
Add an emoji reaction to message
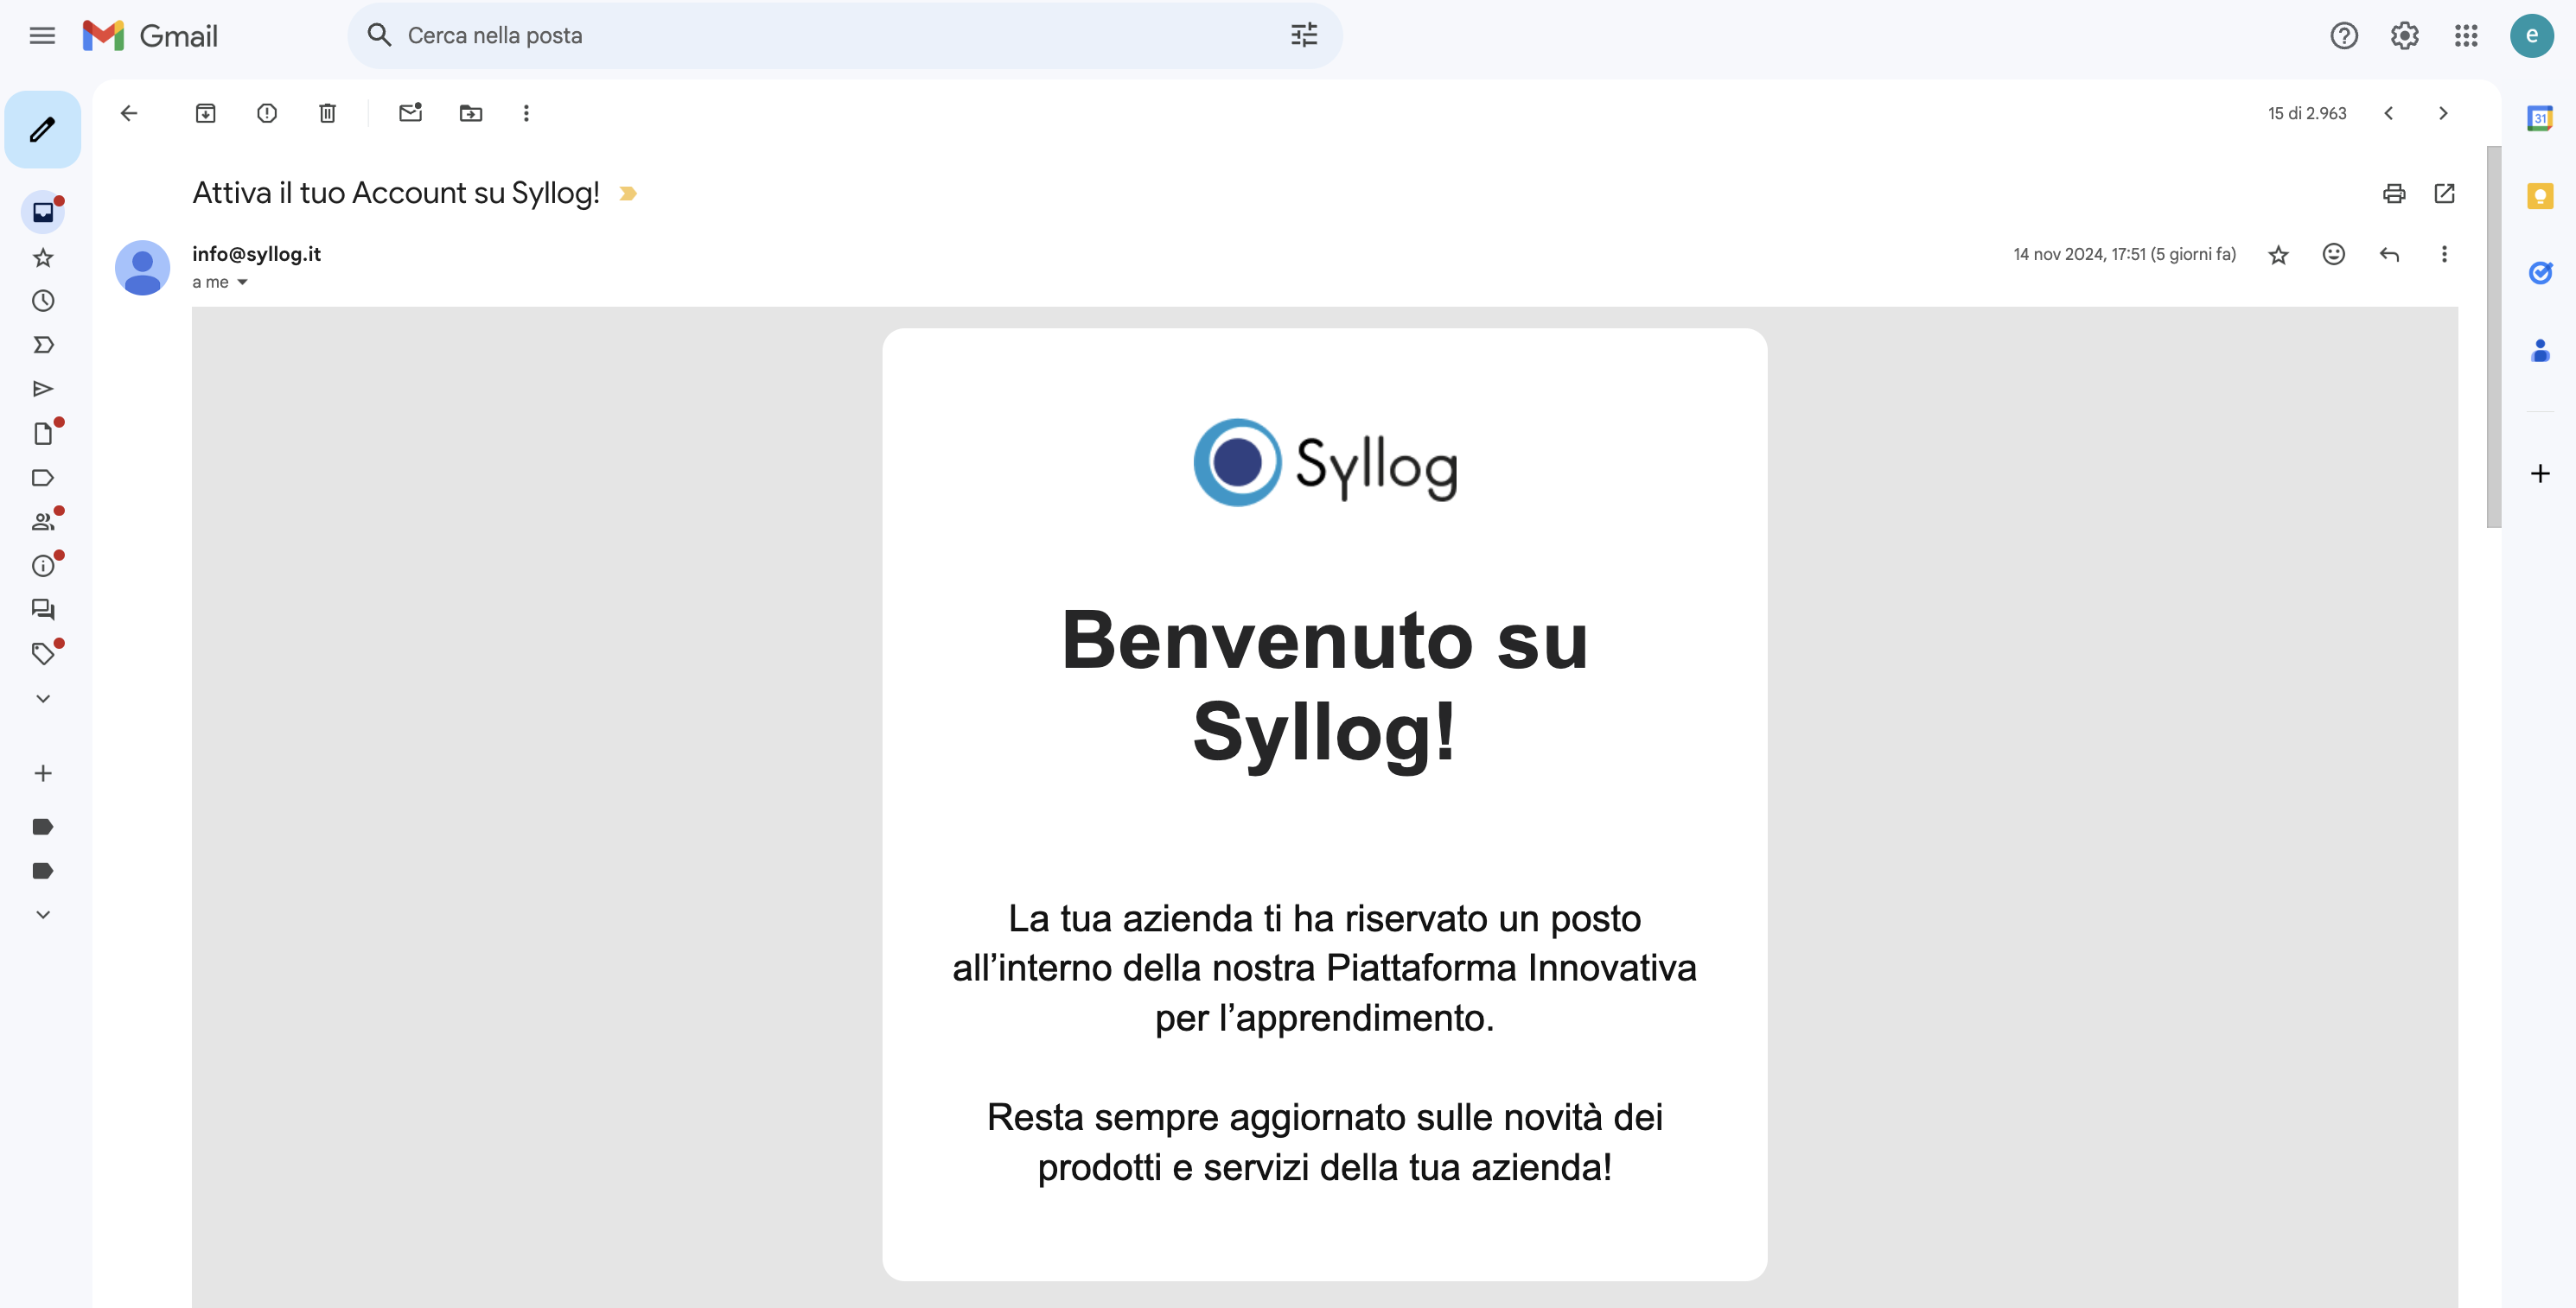[x=2333, y=254]
